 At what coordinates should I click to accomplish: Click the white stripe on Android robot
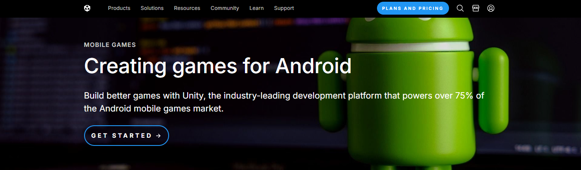[410, 46]
